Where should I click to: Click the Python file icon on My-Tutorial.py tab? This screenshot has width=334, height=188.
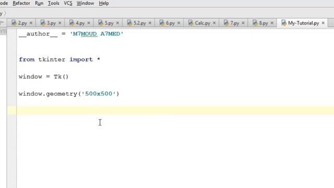(x=284, y=22)
